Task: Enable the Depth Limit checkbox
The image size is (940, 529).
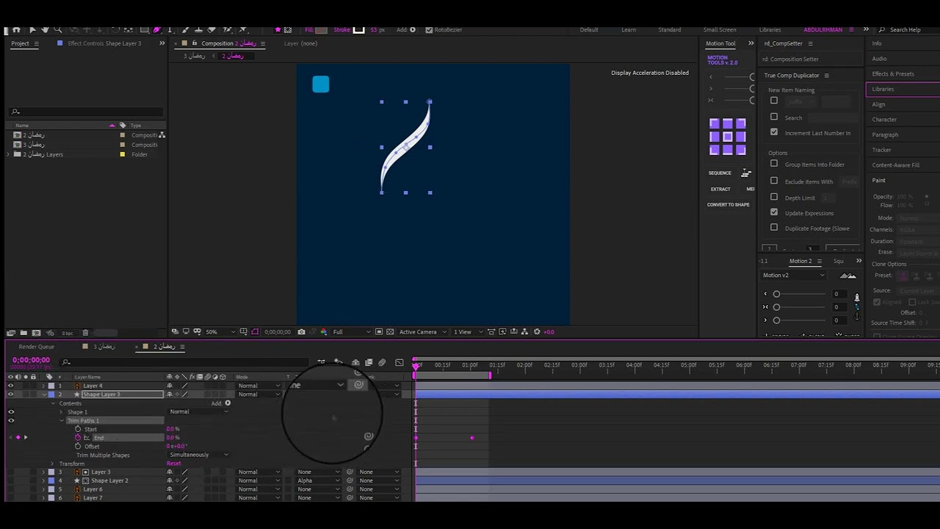Action: tap(774, 197)
